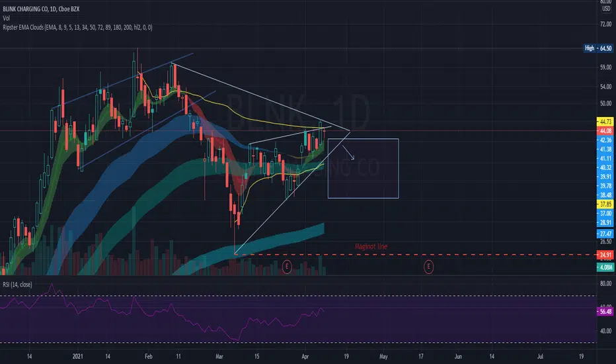This screenshot has height=364, width=616.
Task: Click the High 64.50 price label
Action: tap(598, 48)
